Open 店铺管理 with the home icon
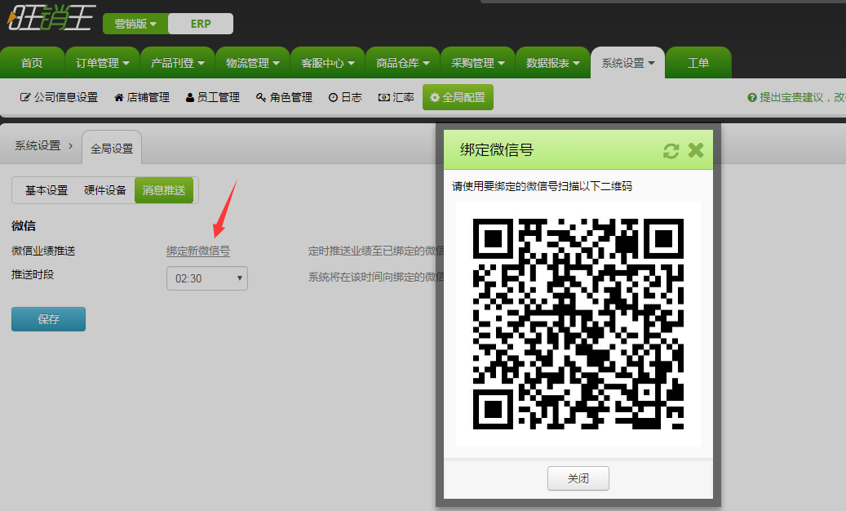Screen dimensions: 846x511 (x=142, y=97)
